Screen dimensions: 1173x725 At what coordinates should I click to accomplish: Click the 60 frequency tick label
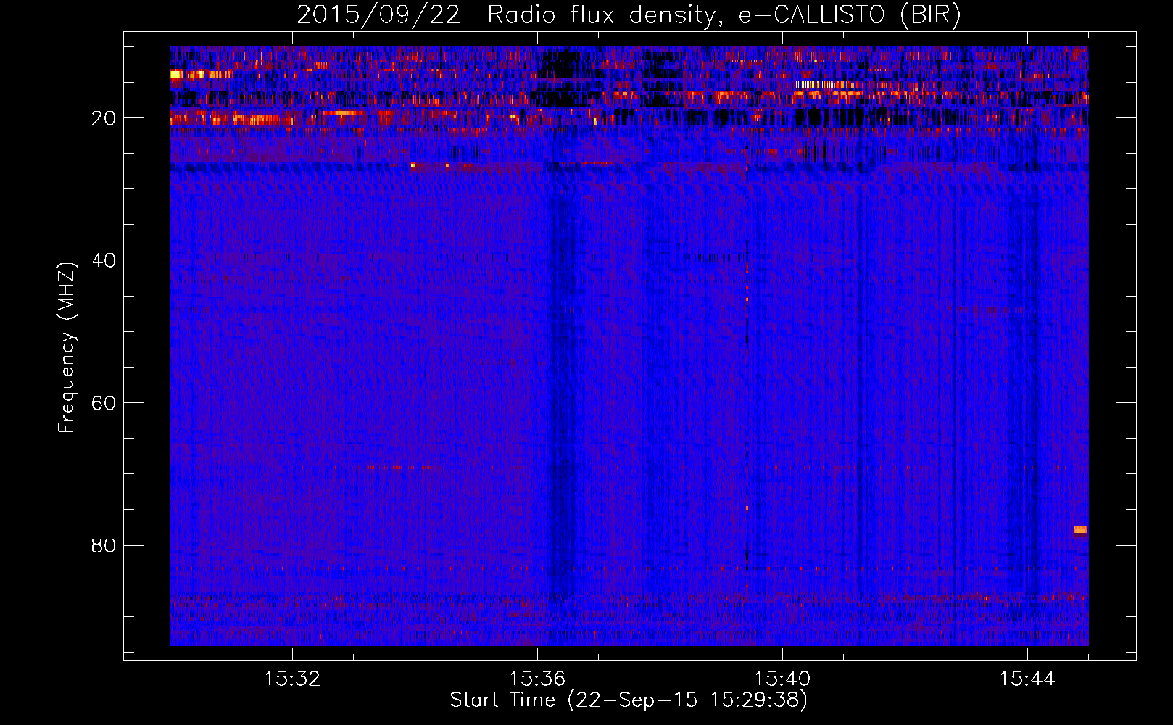pos(104,403)
